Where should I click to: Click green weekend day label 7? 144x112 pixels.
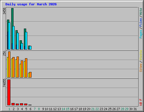click(35, 109)
